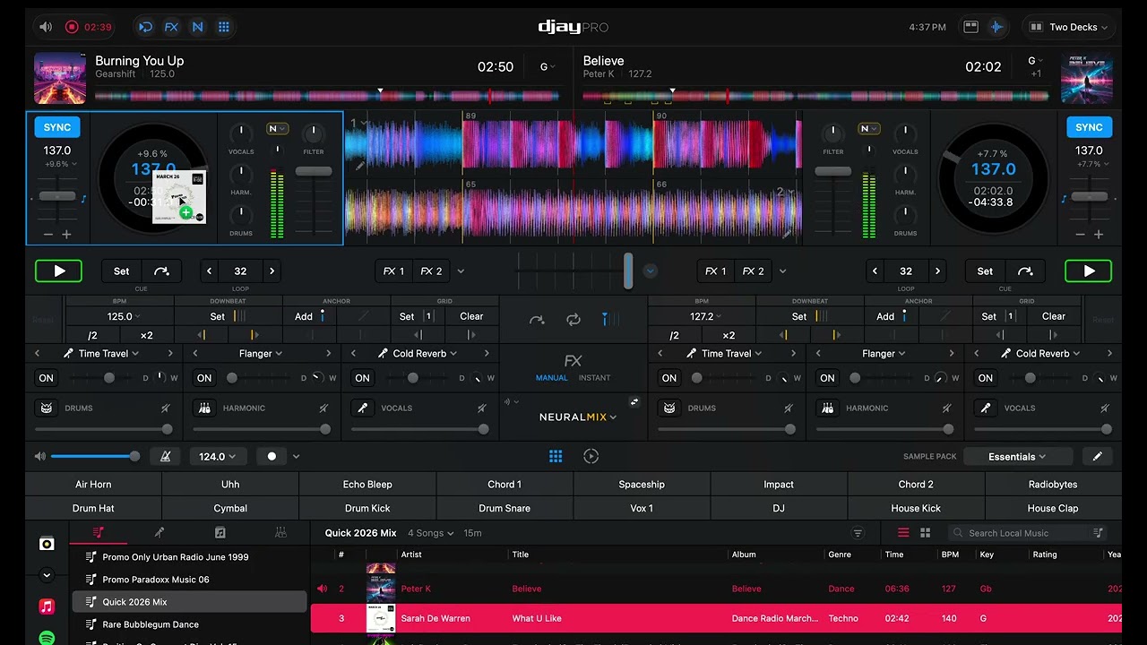Mute right deck VOCALS stem

click(1105, 408)
